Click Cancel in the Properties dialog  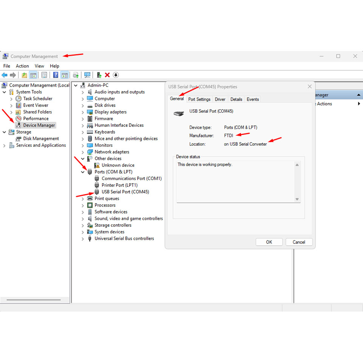click(x=299, y=242)
